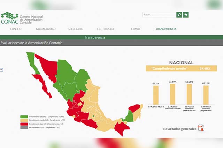Open the COMITÉ menu

pyautogui.click(x=136, y=29)
